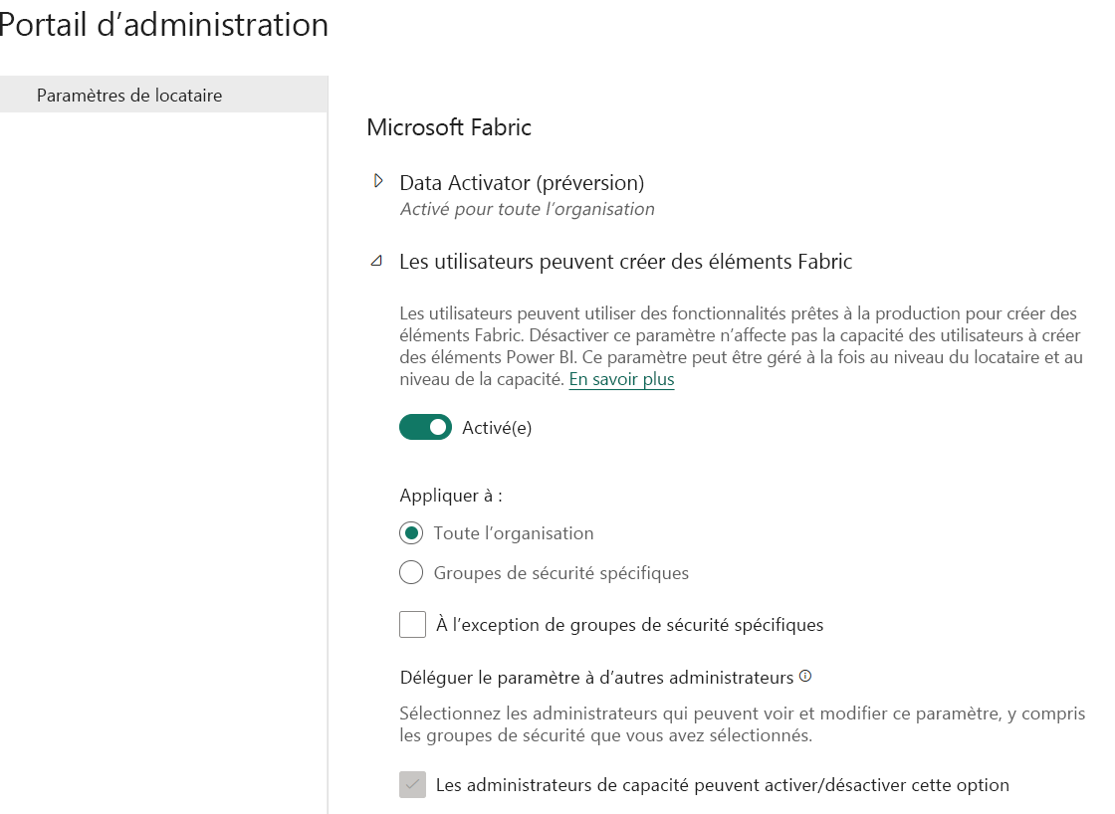Image resolution: width=1115 pixels, height=814 pixels.
Task: Click the Fabric elements description paragraph
Action: pyautogui.click(x=739, y=344)
